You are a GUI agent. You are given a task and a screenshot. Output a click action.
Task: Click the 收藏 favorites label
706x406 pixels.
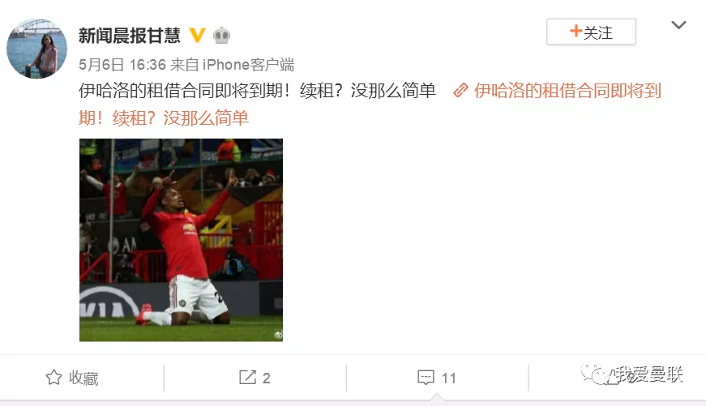(83, 378)
